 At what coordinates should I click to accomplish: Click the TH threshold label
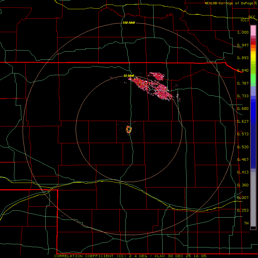tap(246, 223)
